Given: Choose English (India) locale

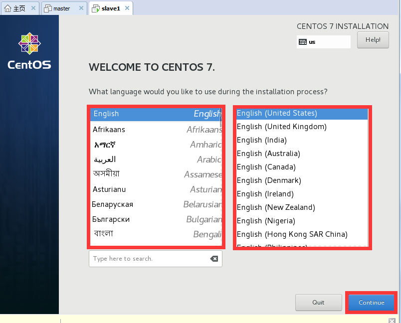Looking at the screenshot, I should 302,140.
